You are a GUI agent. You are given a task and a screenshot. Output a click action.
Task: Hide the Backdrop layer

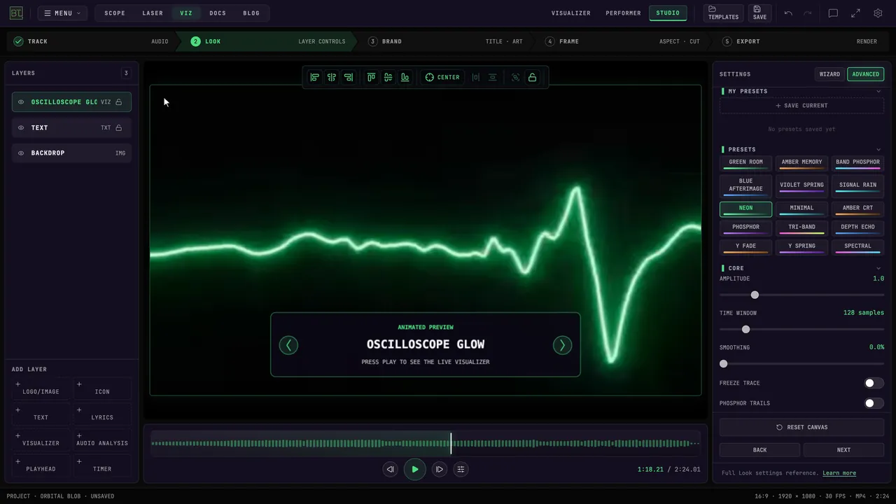[21, 153]
